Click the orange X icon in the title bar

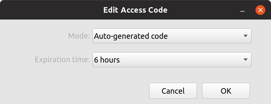[260, 10]
